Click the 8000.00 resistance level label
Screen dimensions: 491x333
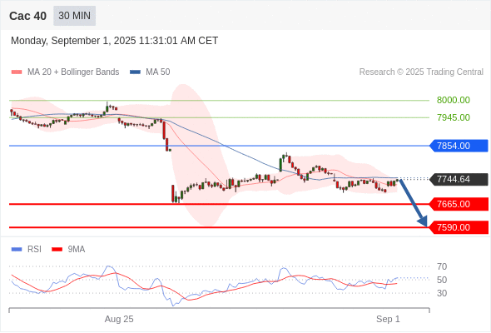click(454, 100)
